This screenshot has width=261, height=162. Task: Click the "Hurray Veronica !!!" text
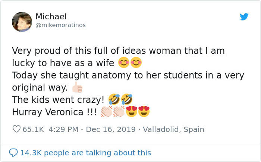pos(54,112)
